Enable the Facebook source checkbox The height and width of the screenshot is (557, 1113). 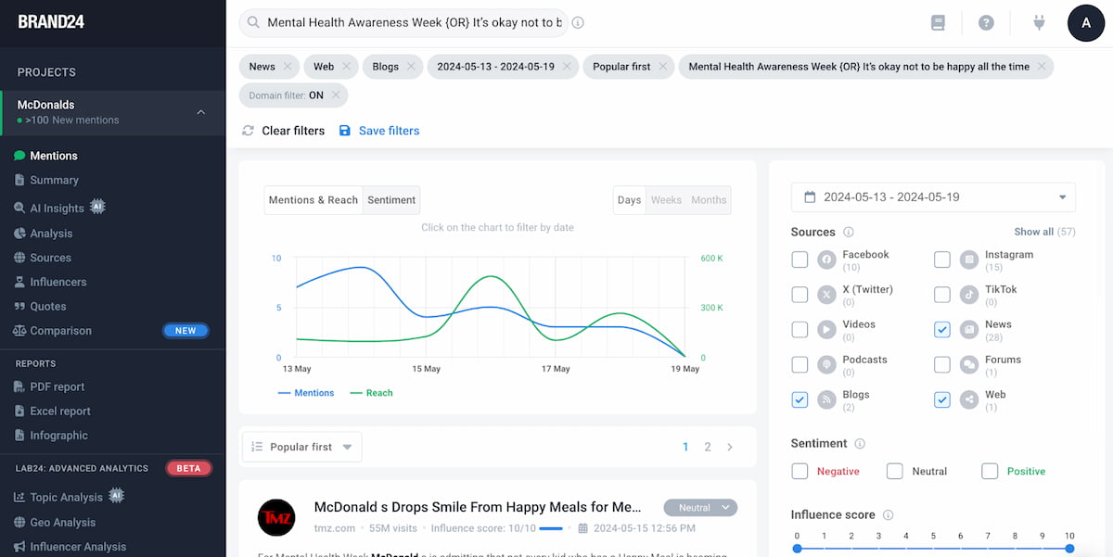(800, 260)
